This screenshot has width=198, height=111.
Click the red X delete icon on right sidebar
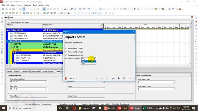click(x=196, y=22)
